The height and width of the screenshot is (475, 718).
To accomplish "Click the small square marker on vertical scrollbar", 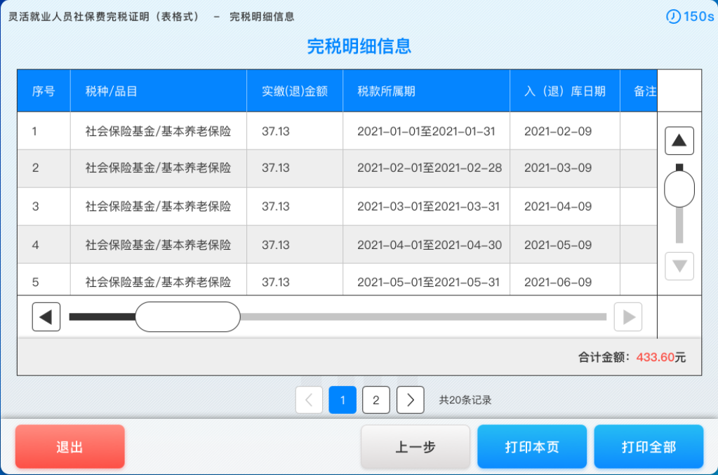I will click(678, 166).
